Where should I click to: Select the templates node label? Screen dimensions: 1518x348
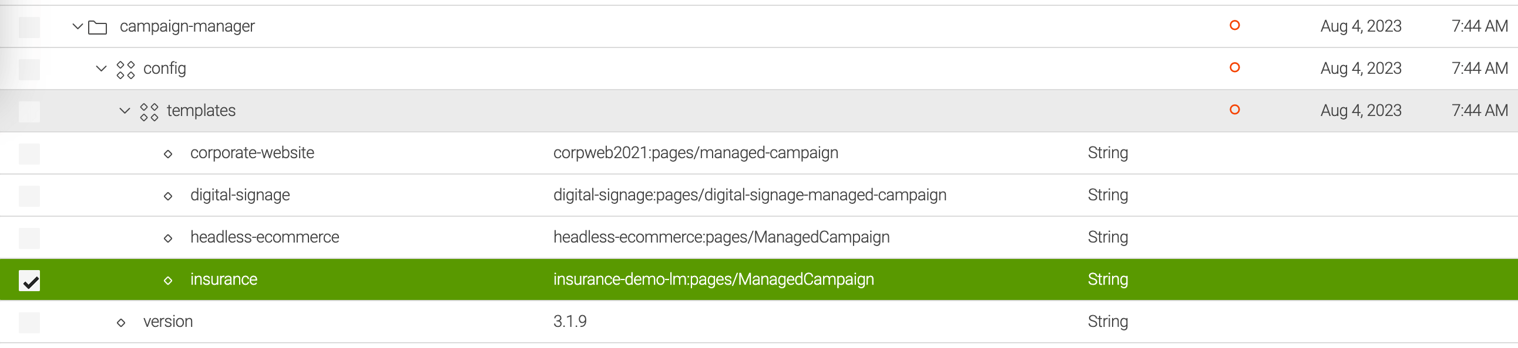coord(201,111)
